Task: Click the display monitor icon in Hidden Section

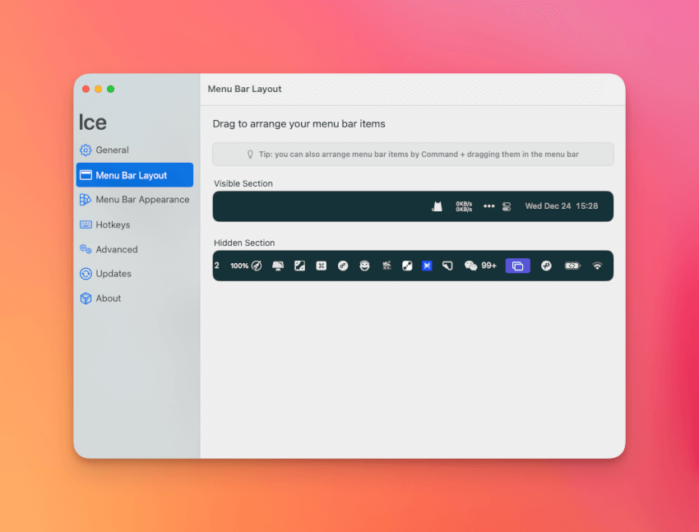Action: [278, 266]
